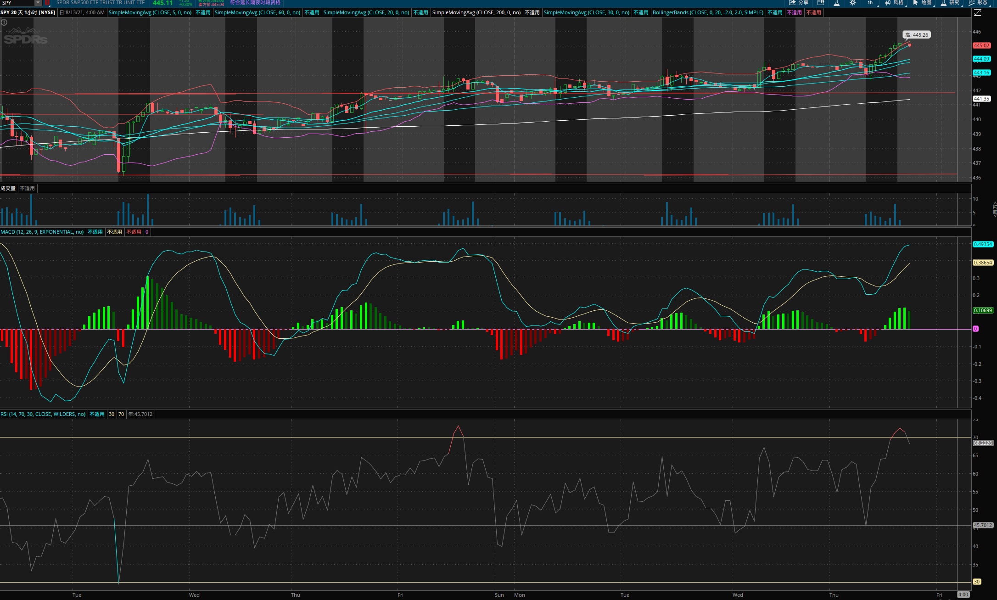
Task: Click the 4:00 time marker at bottom right
Action: pyautogui.click(x=963, y=594)
